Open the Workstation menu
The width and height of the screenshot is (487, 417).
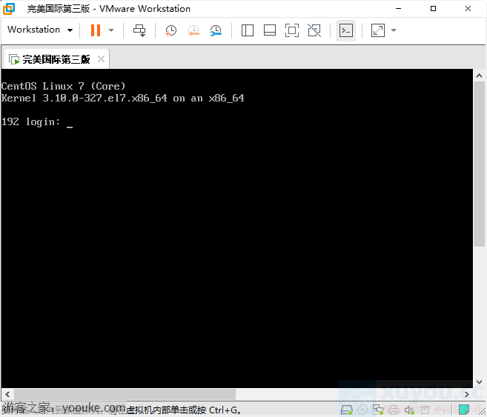click(40, 30)
